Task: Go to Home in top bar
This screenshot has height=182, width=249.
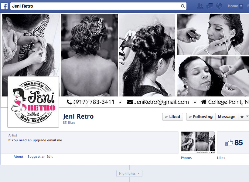Action: click(x=233, y=6)
